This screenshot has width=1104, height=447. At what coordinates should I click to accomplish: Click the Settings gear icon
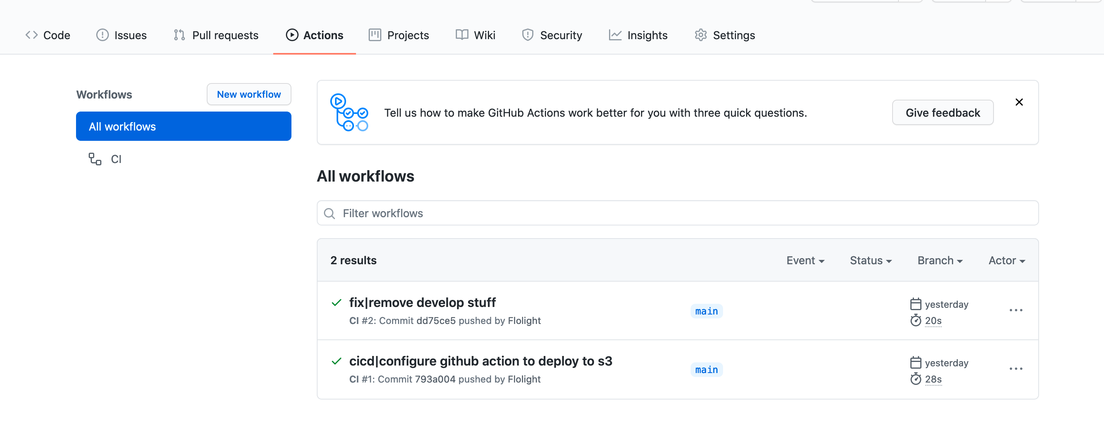pyautogui.click(x=700, y=35)
